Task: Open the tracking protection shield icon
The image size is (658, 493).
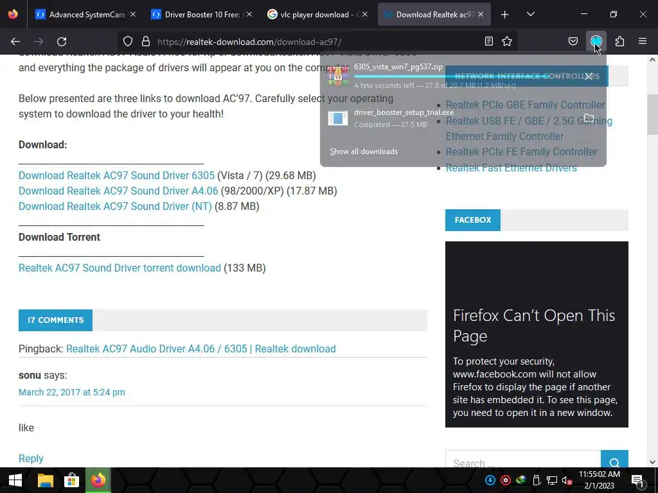Action: (x=128, y=42)
